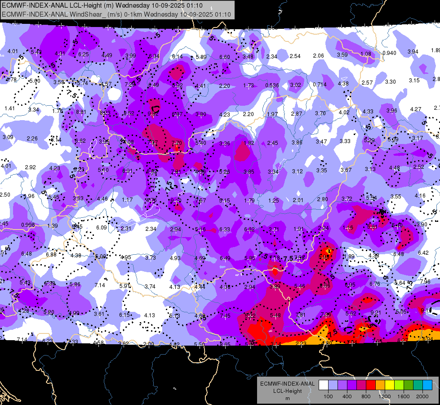Click the wind shear value '6.88'
440x405 pixels.
pyautogui.click(x=51, y=255)
